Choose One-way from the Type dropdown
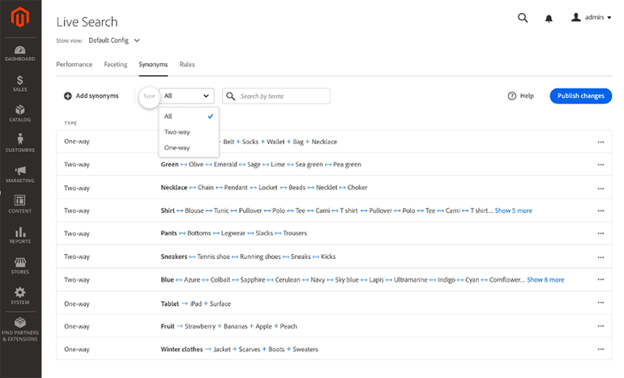This screenshot has height=378, width=624. 177,147
